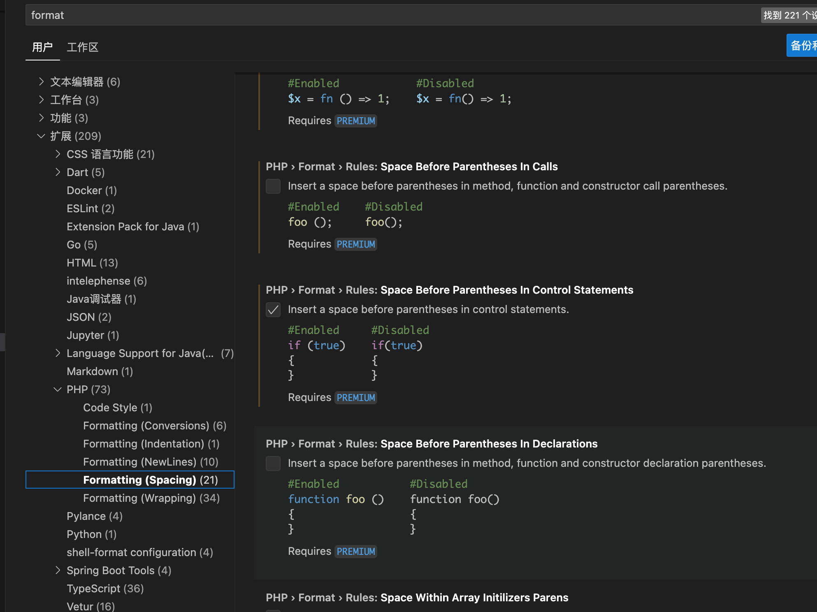Check Space Before Parentheses In Declarations box

click(273, 464)
